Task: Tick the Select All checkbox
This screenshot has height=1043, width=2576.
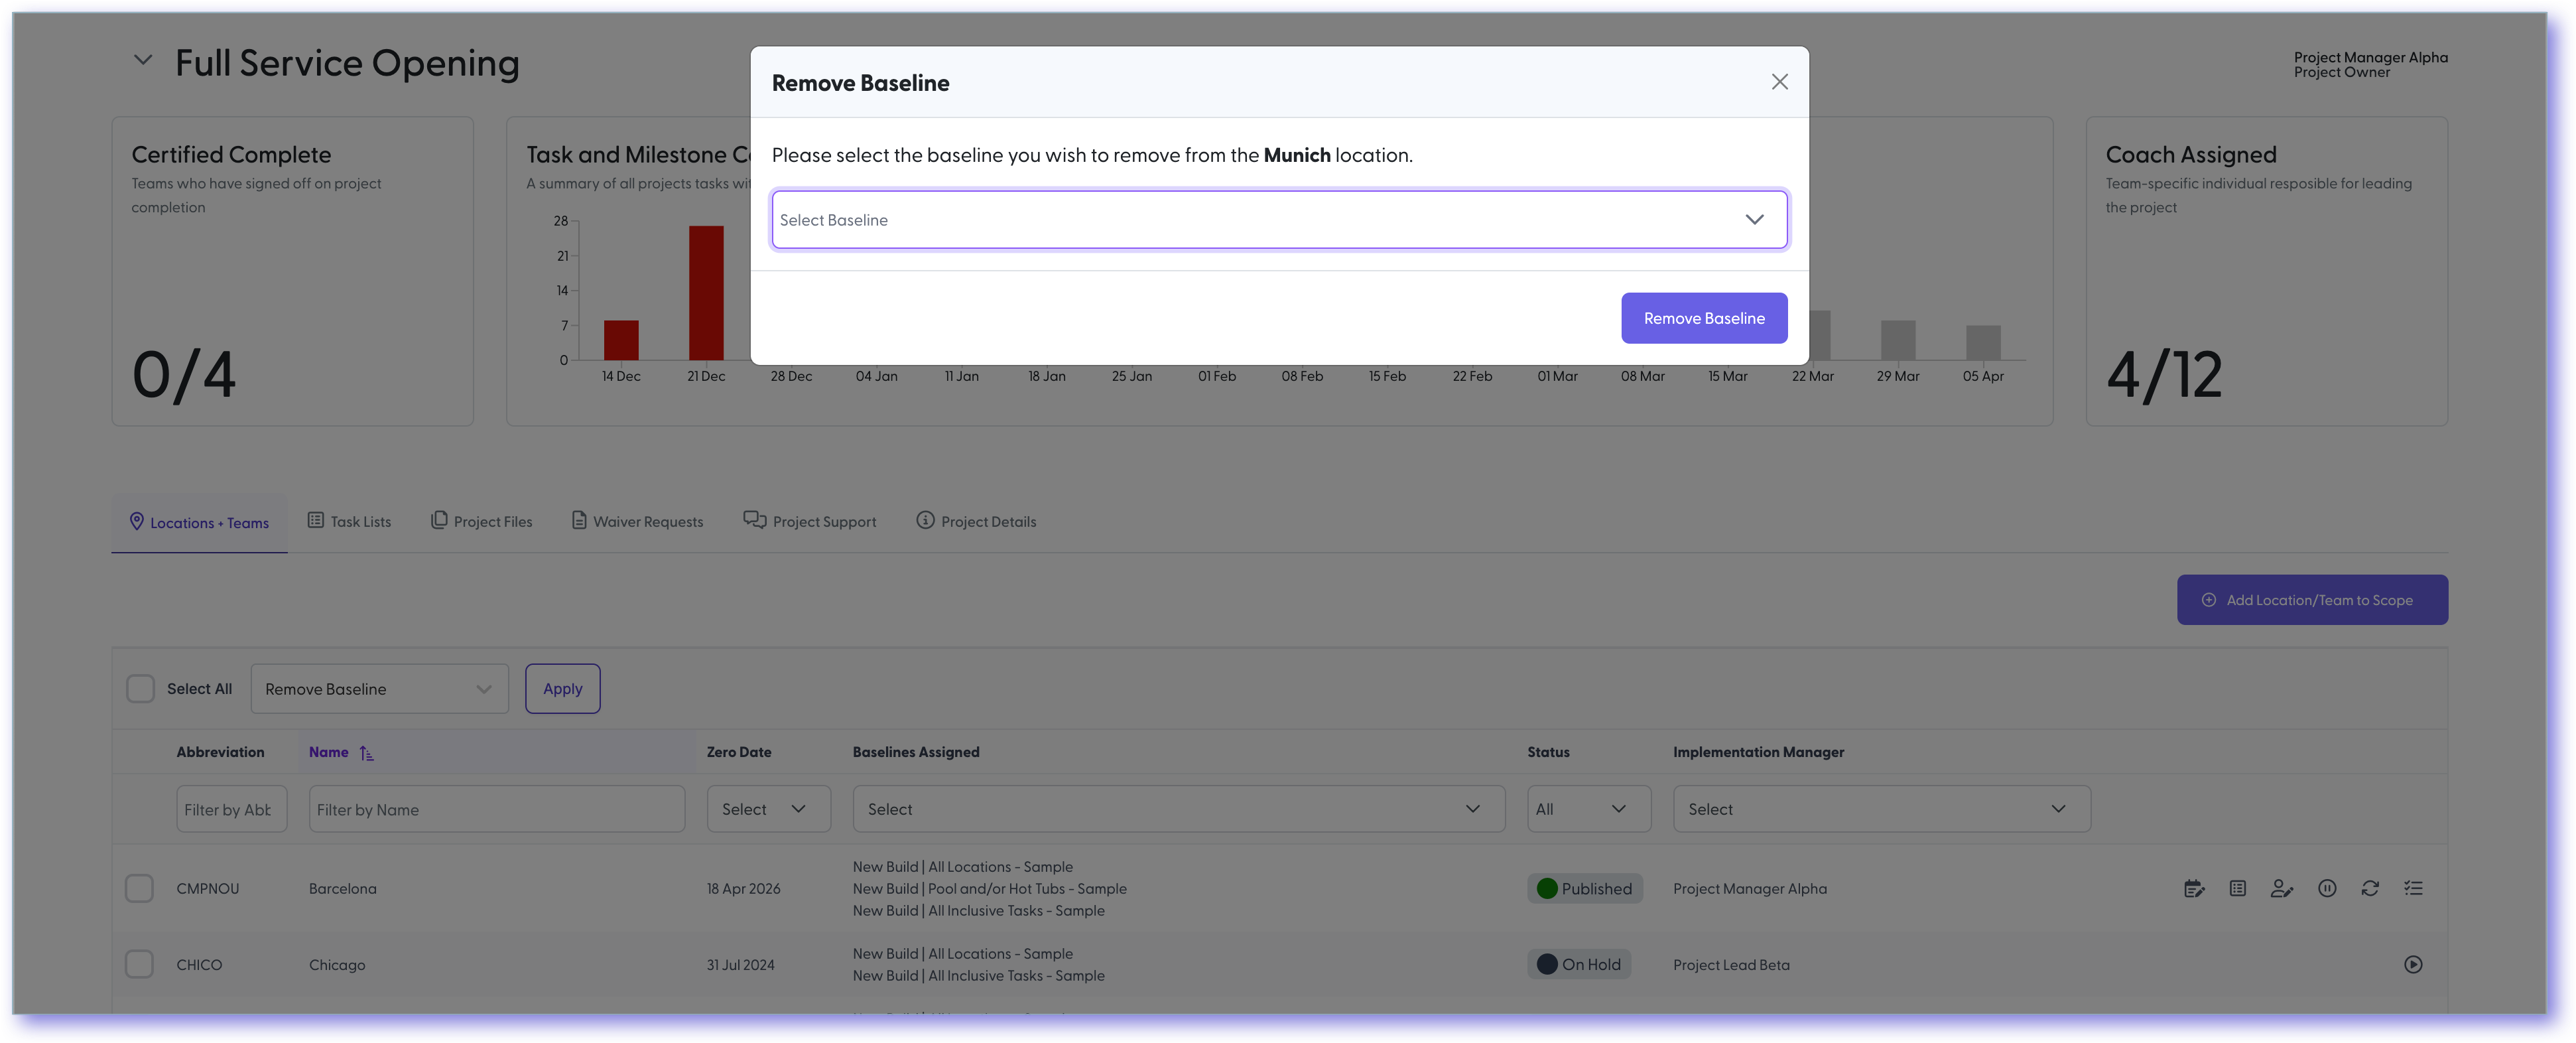Action: pos(140,689)
